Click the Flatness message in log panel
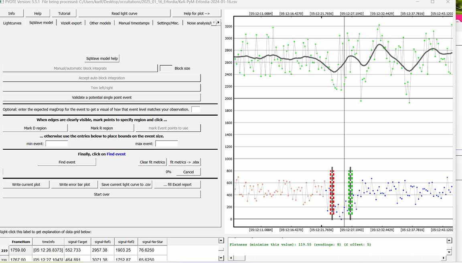Image resolution: width=462 pixels, height=263 pixels. (x=300, y=245)
